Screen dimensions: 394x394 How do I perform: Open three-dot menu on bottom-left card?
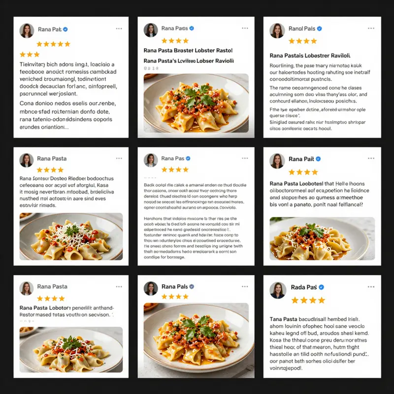point(119,287)
